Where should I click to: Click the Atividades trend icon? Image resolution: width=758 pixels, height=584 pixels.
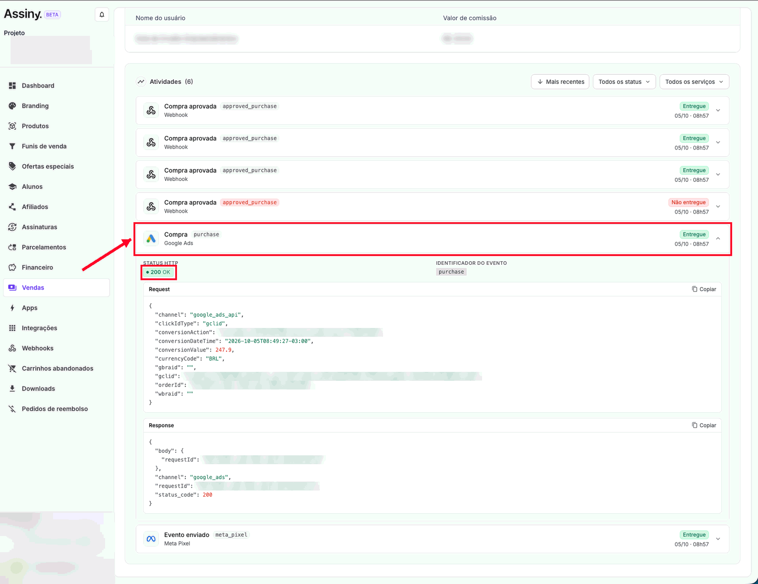pos(141,82)
